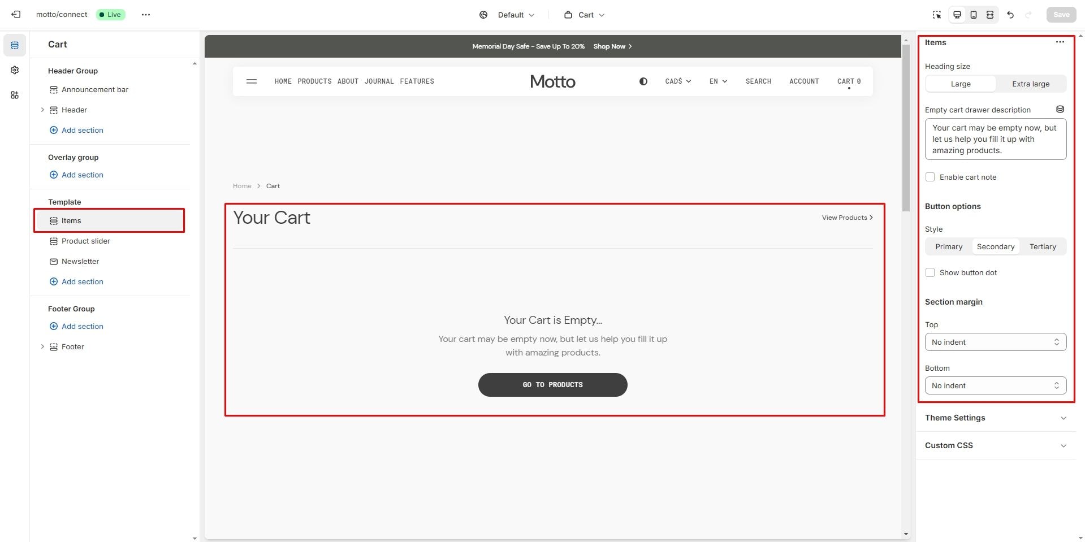Select Product slider section

(86, 241)
